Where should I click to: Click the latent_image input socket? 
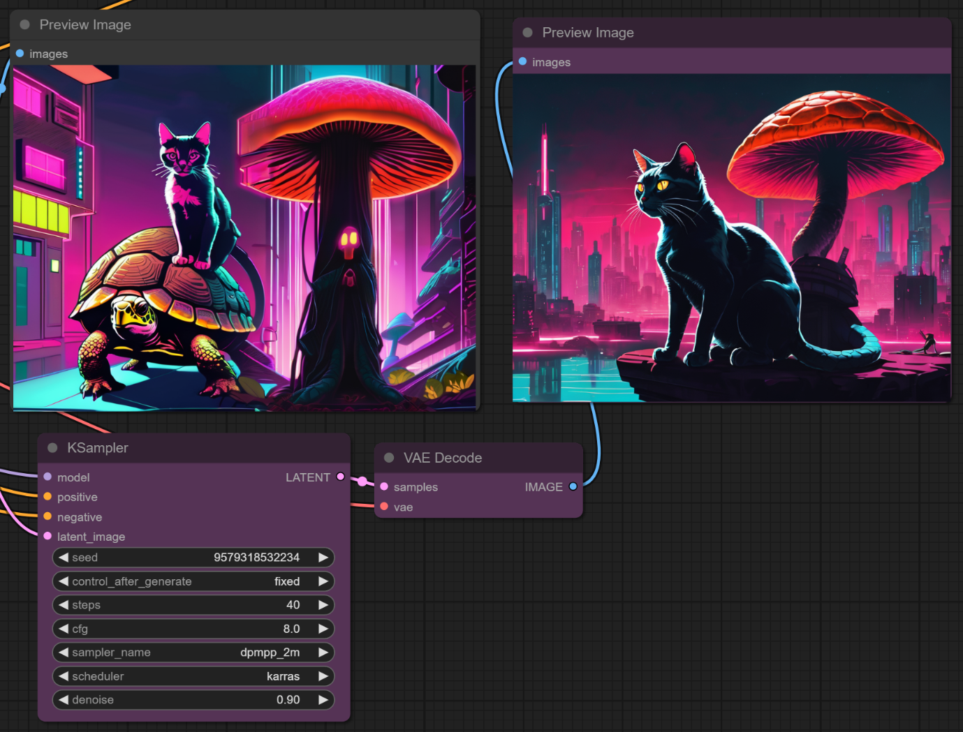47,536
